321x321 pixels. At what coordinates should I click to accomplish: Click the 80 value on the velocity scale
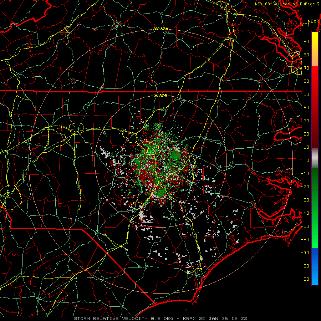point(306,55)
